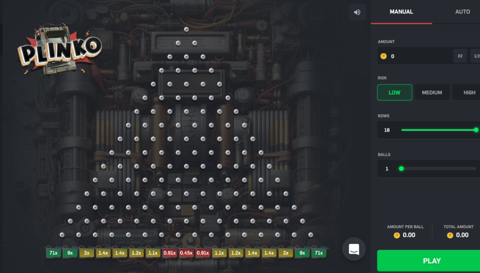Click the coin icon under Total Amount
The image size is (480, 273).
[450, 235]
